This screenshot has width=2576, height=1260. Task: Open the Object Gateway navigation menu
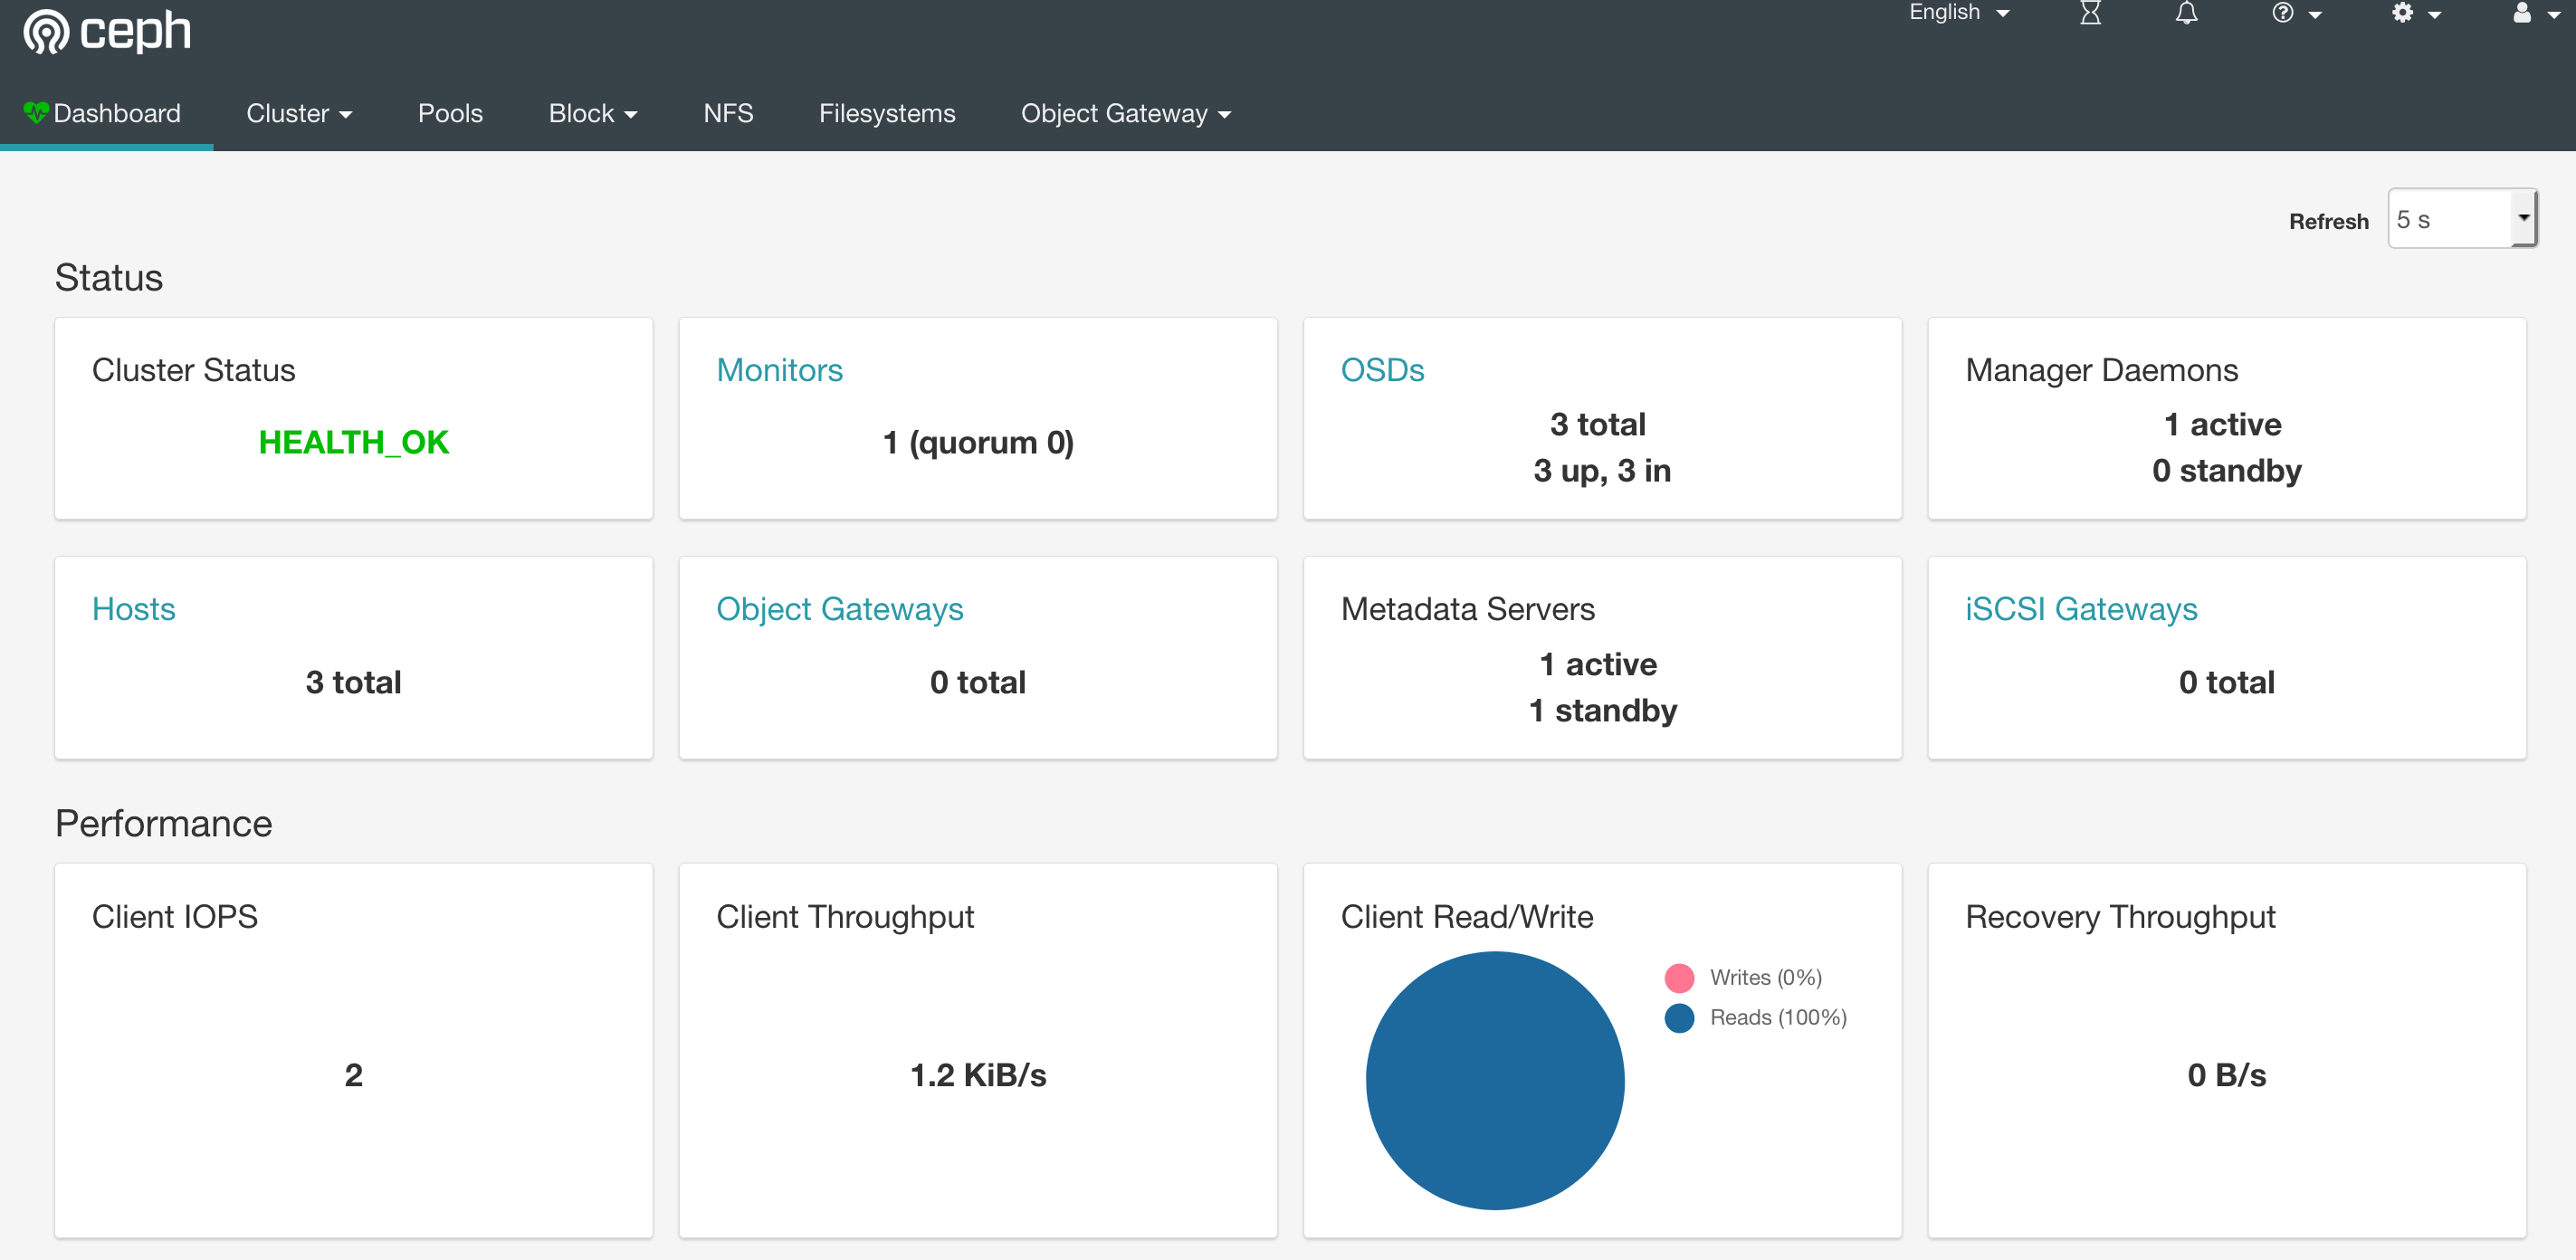1125,114
